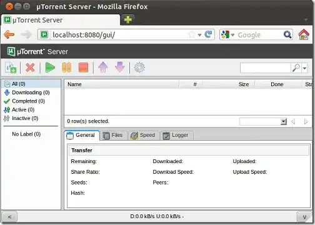
Task: Sort by the # column header
Action: pos(191,84)
